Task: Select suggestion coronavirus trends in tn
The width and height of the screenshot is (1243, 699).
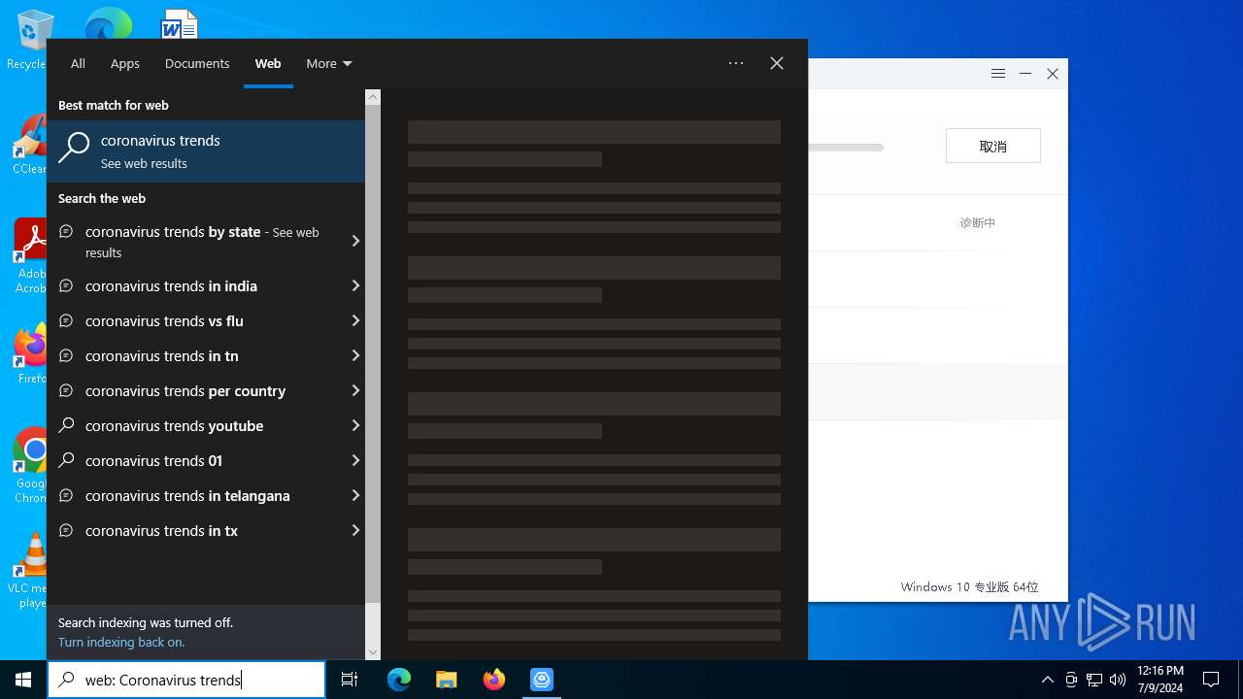Action: click(196, 355)
